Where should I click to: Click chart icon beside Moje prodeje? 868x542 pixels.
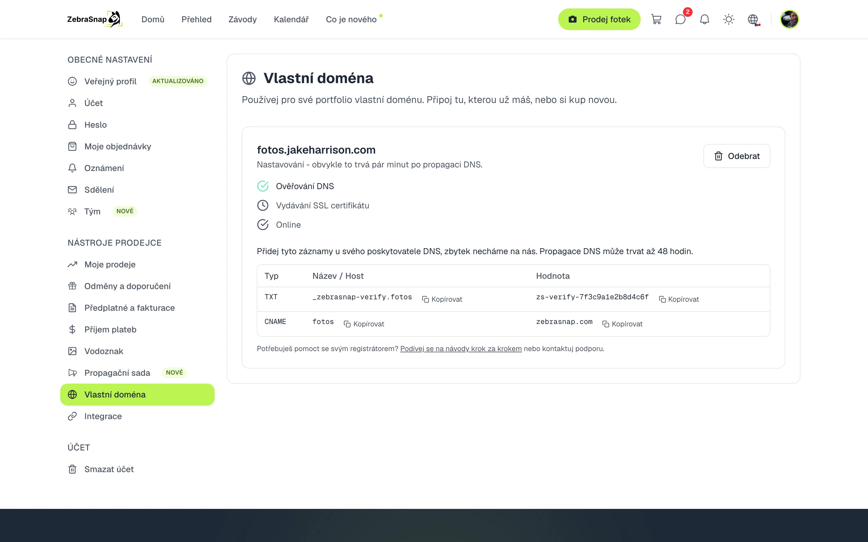[x=72, y=265]
